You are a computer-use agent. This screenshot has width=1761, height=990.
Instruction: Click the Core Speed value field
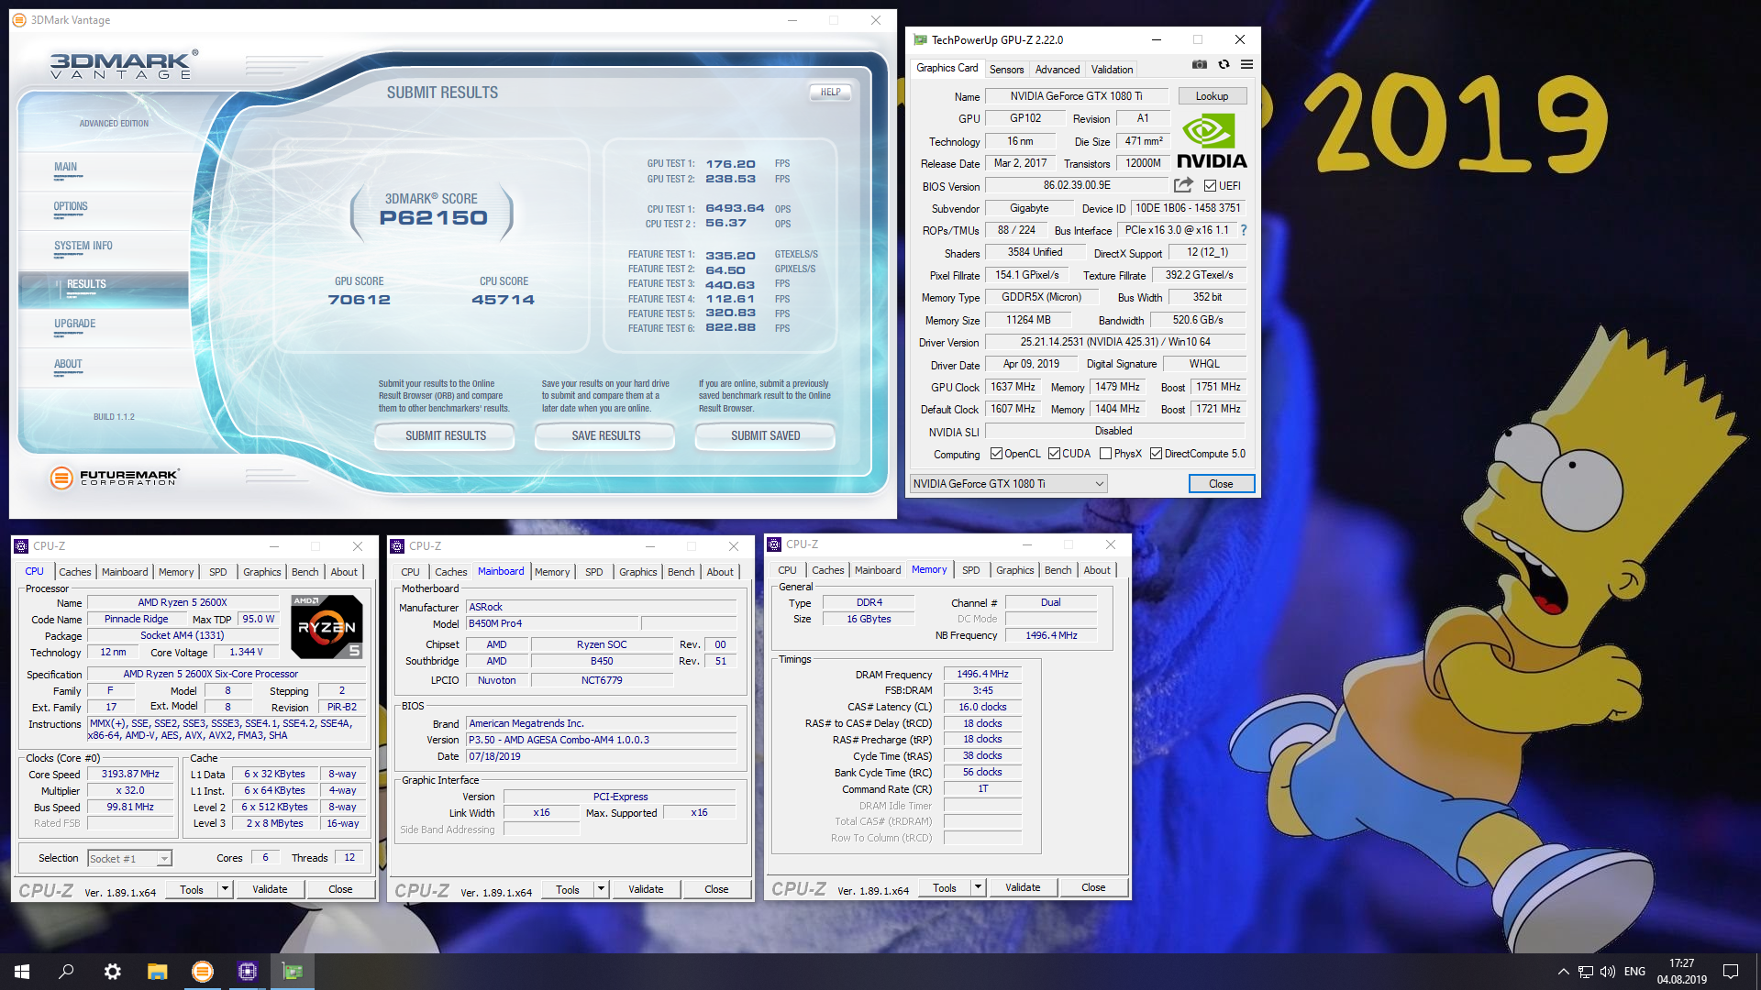[x=130, y=775]
